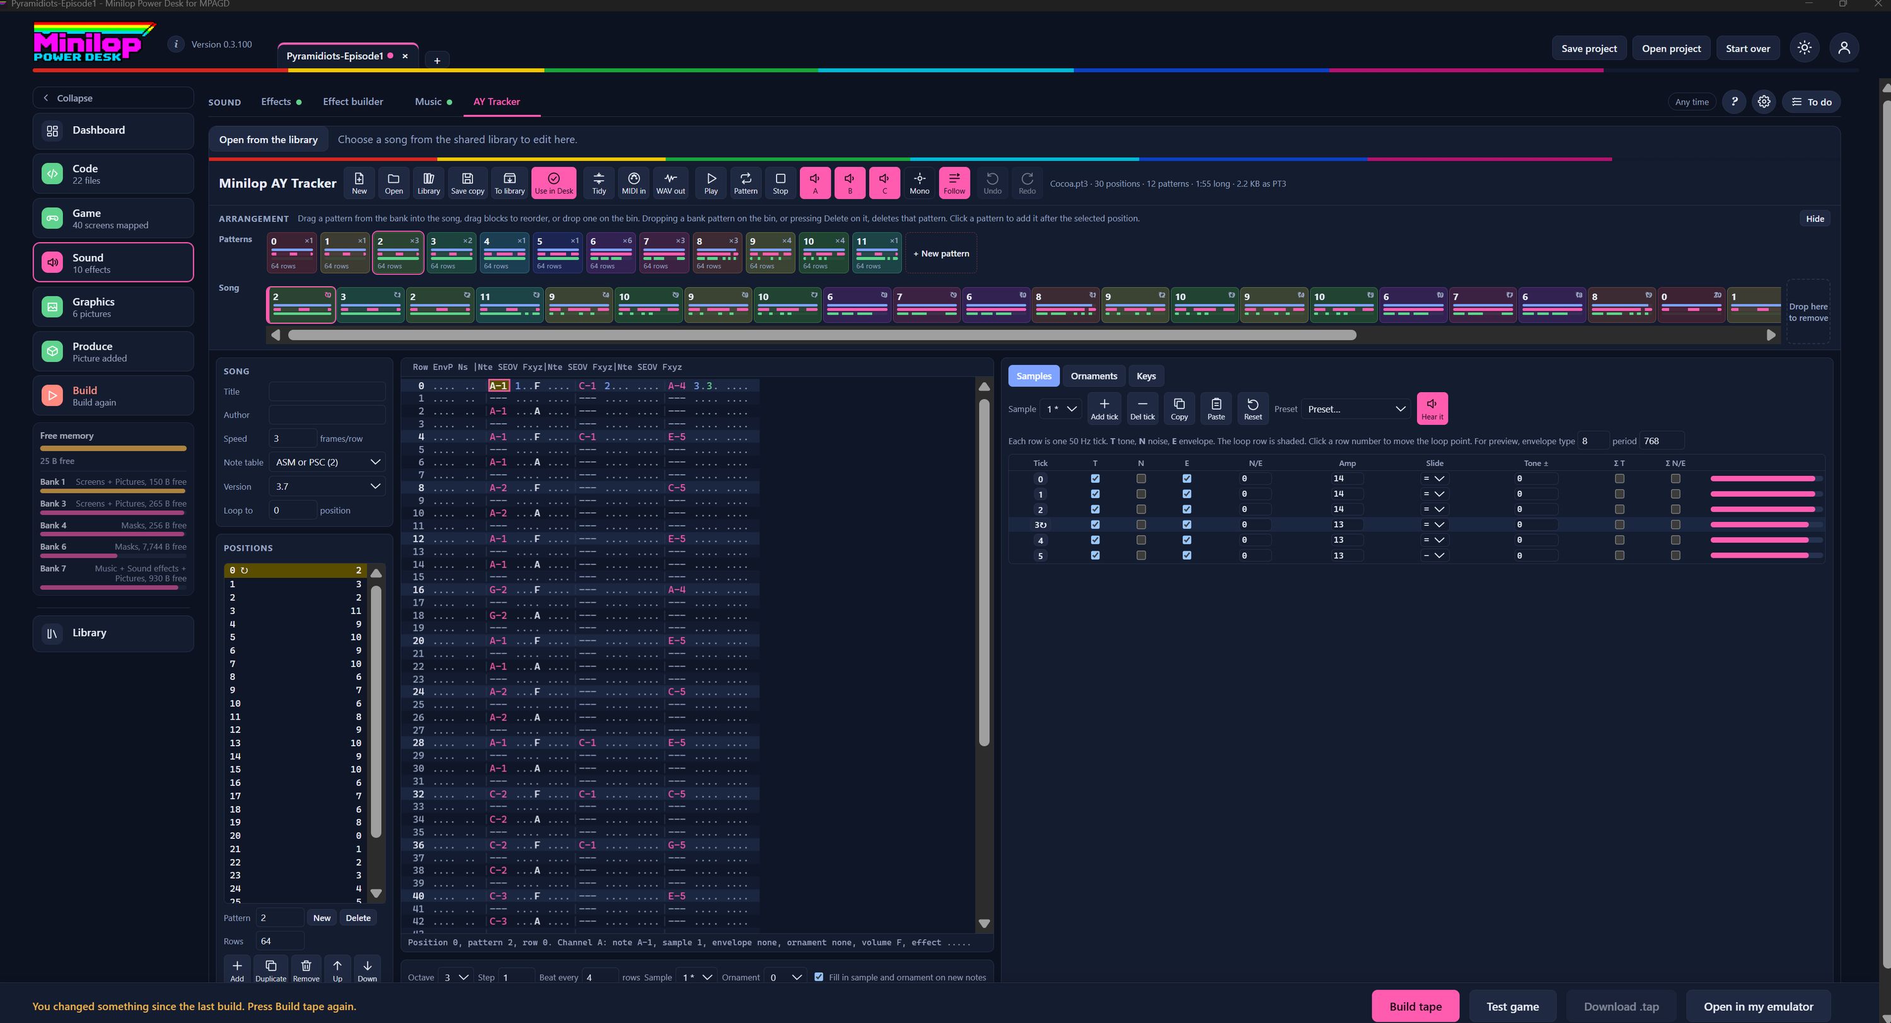Viewport: 1891px width, 1023px height.
Task: Toggle Fill in sample and ornament checkbox
Action: (819, 977)
